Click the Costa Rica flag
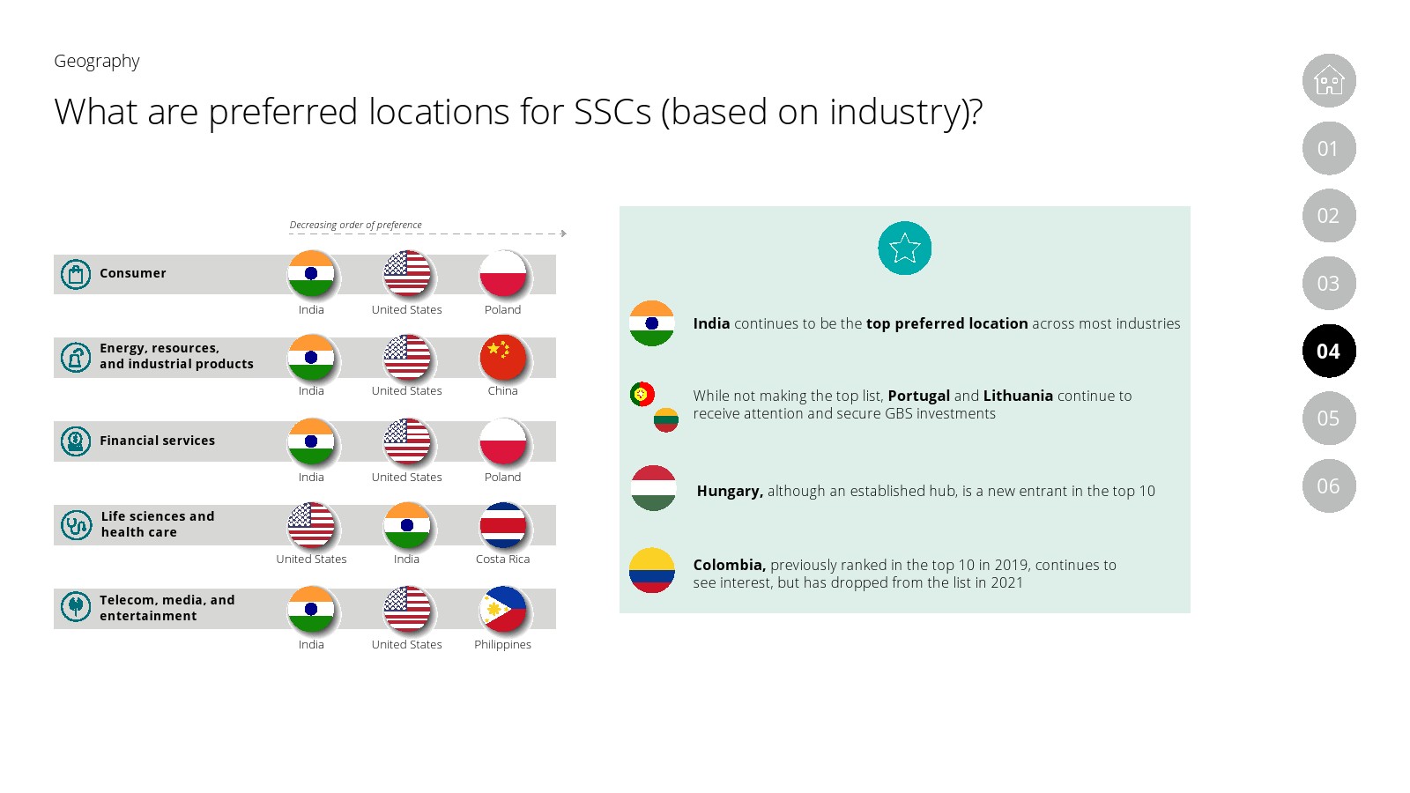Viewport: 1410px width, 793px height. pos(503,525)
